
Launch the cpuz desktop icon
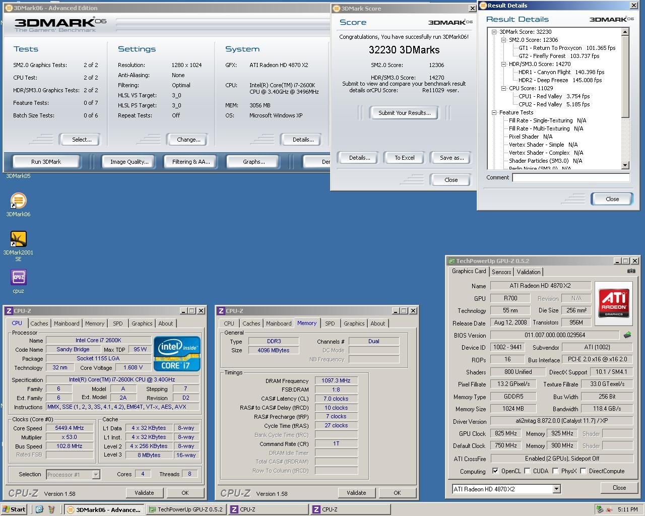click(18, 277)
